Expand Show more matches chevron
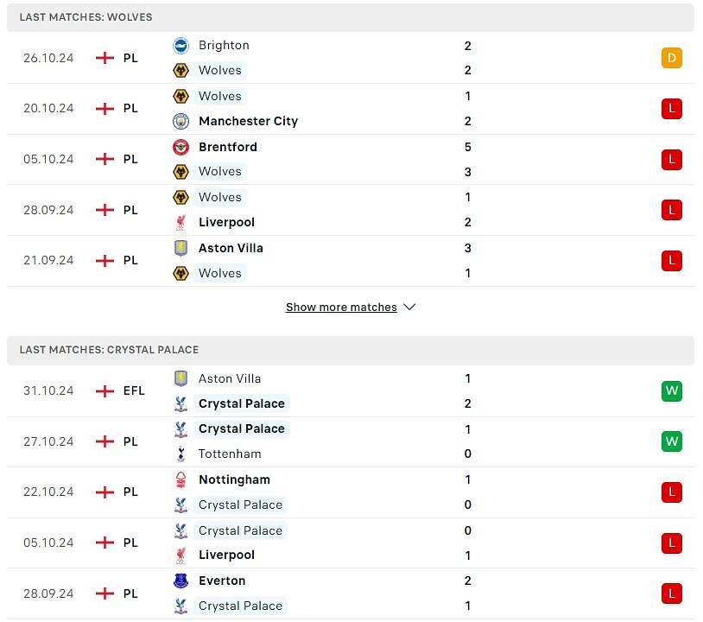 tap(409, 307)
